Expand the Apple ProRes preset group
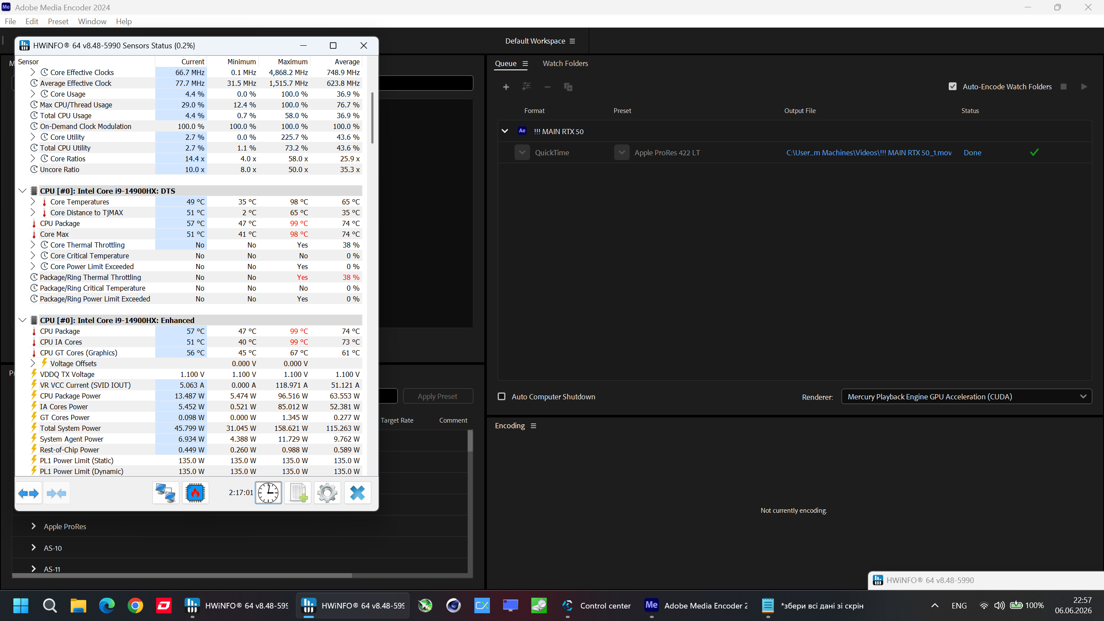Viewport: 1104px width, 621px height. tap(34, 526)
